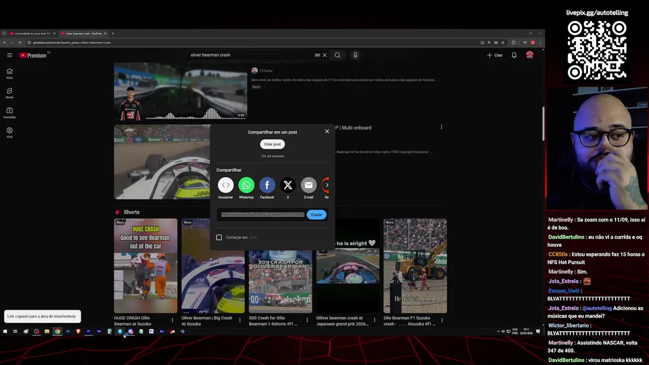
Task: Open Inscrições in the left sidebar
Action: click(x=9, y=113)
